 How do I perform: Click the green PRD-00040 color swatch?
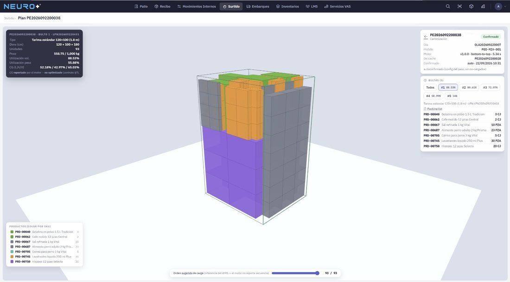coord(12,232)
